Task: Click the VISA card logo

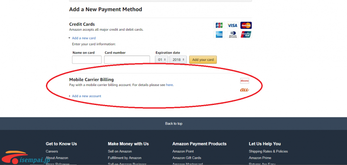Action: [x=232, y=25]
